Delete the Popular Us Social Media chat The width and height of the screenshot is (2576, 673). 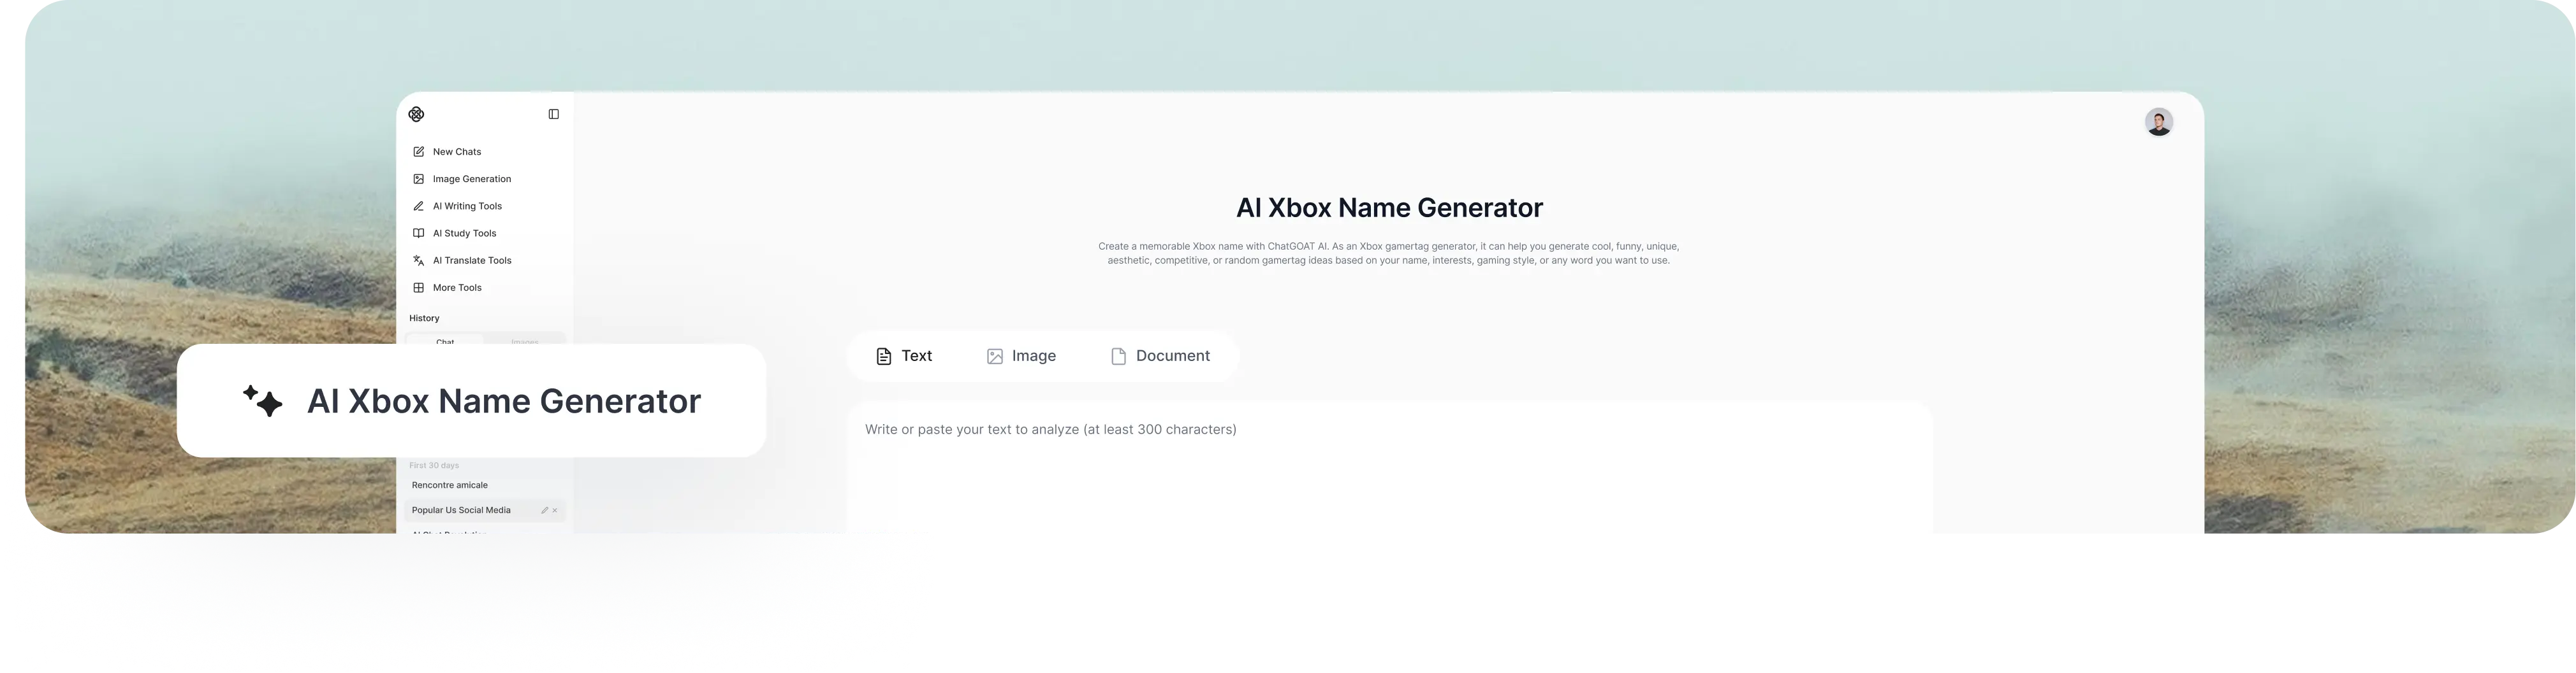coord(555,510)
